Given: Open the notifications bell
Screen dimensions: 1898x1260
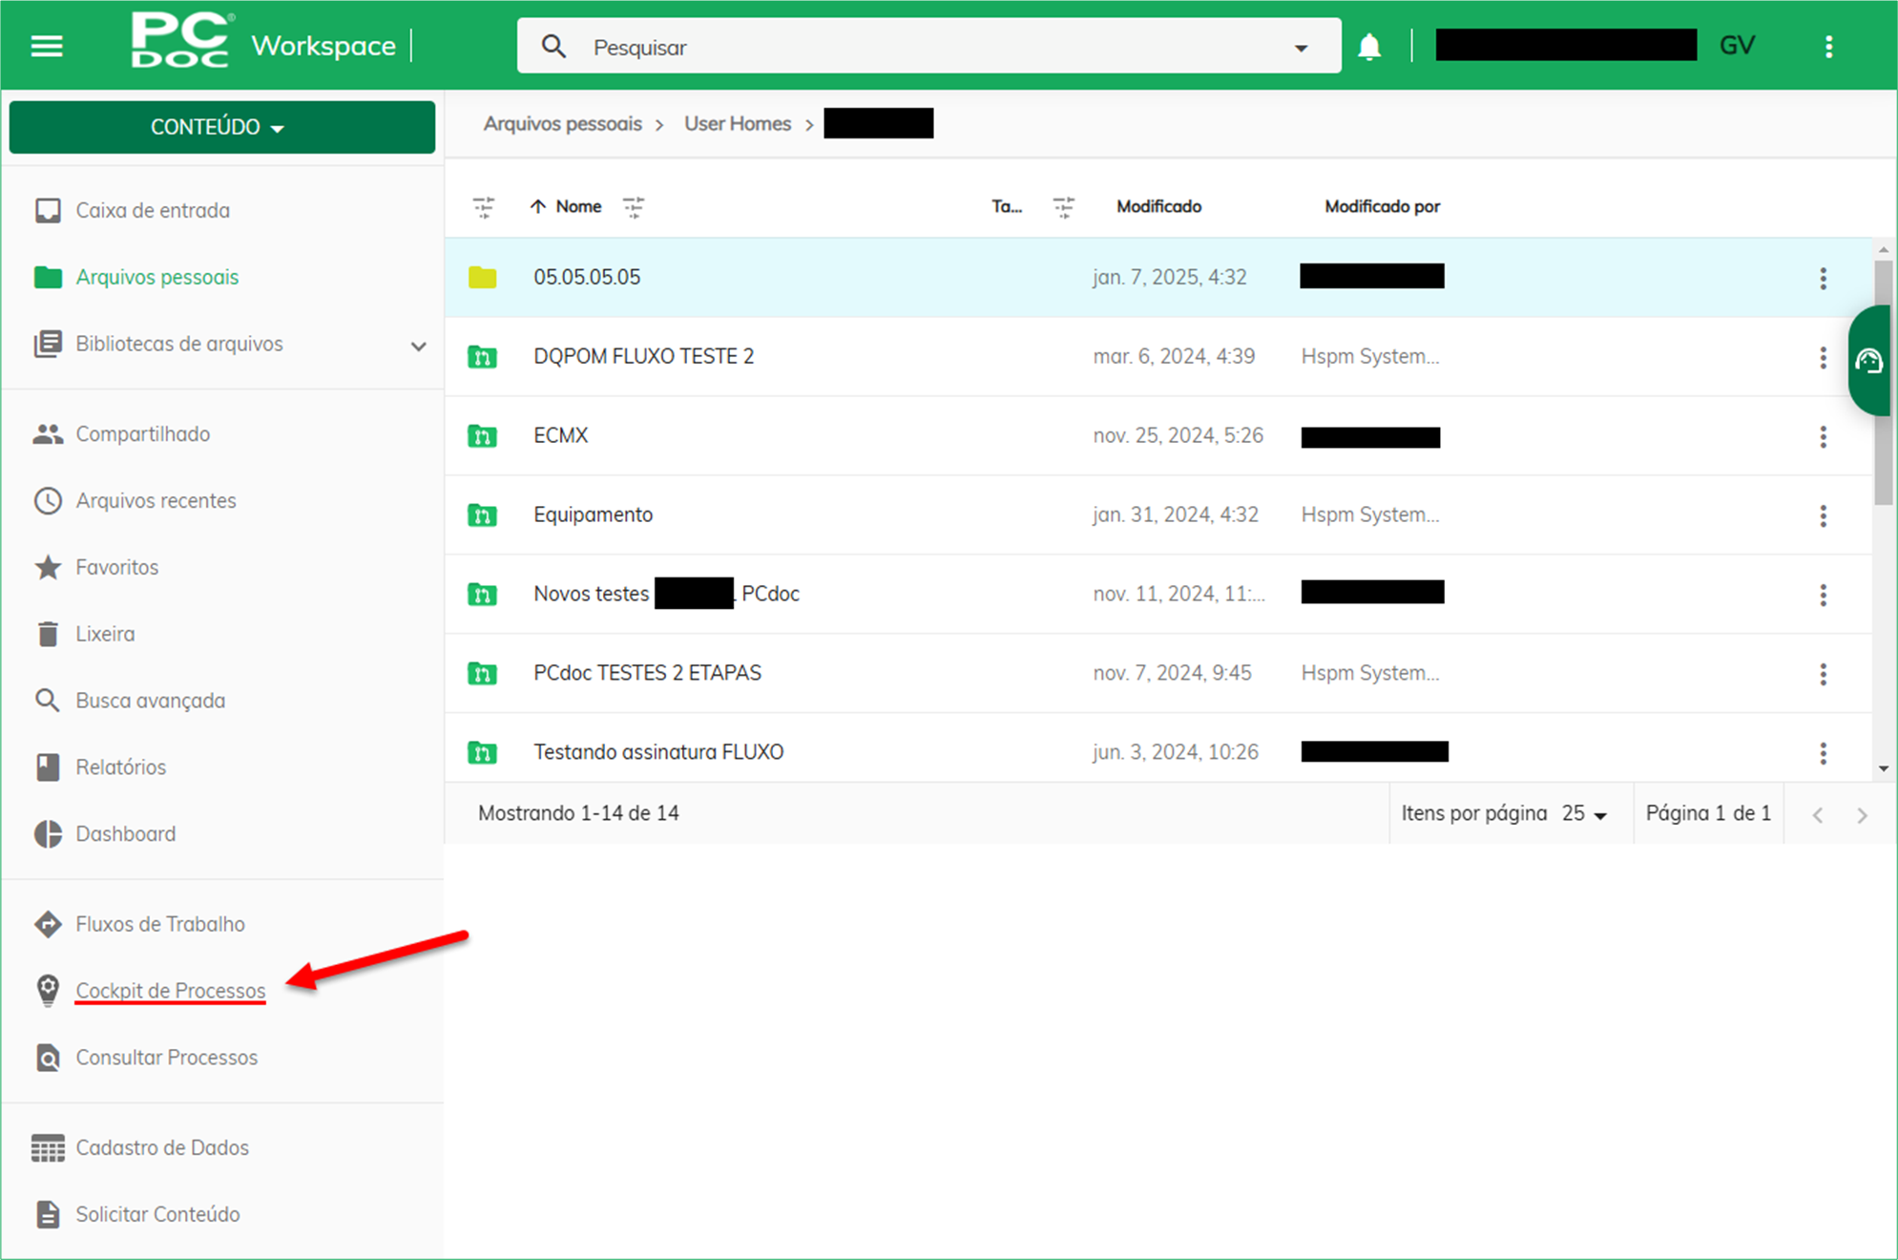Looking at the screenshot, I should tap(1369, 47).
